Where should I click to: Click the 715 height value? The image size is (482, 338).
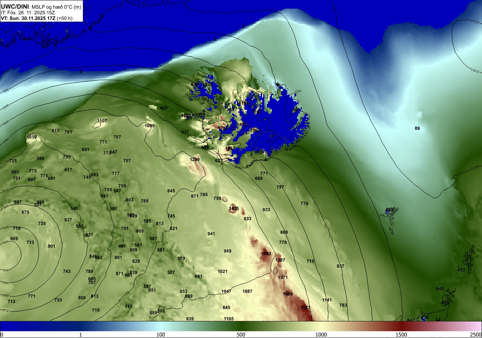click(x=310, y=261)
